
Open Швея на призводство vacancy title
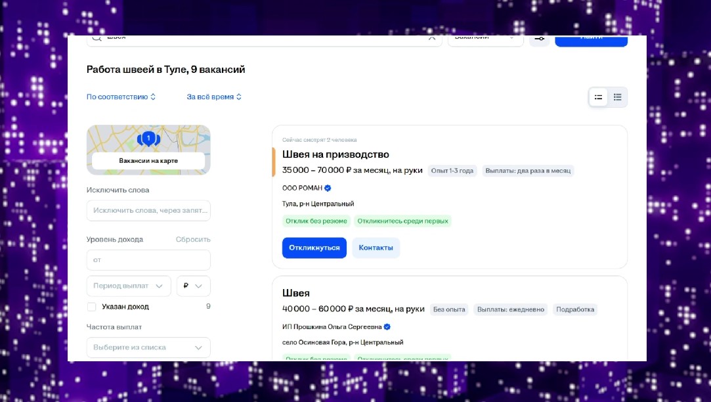[x=335, y=154]
